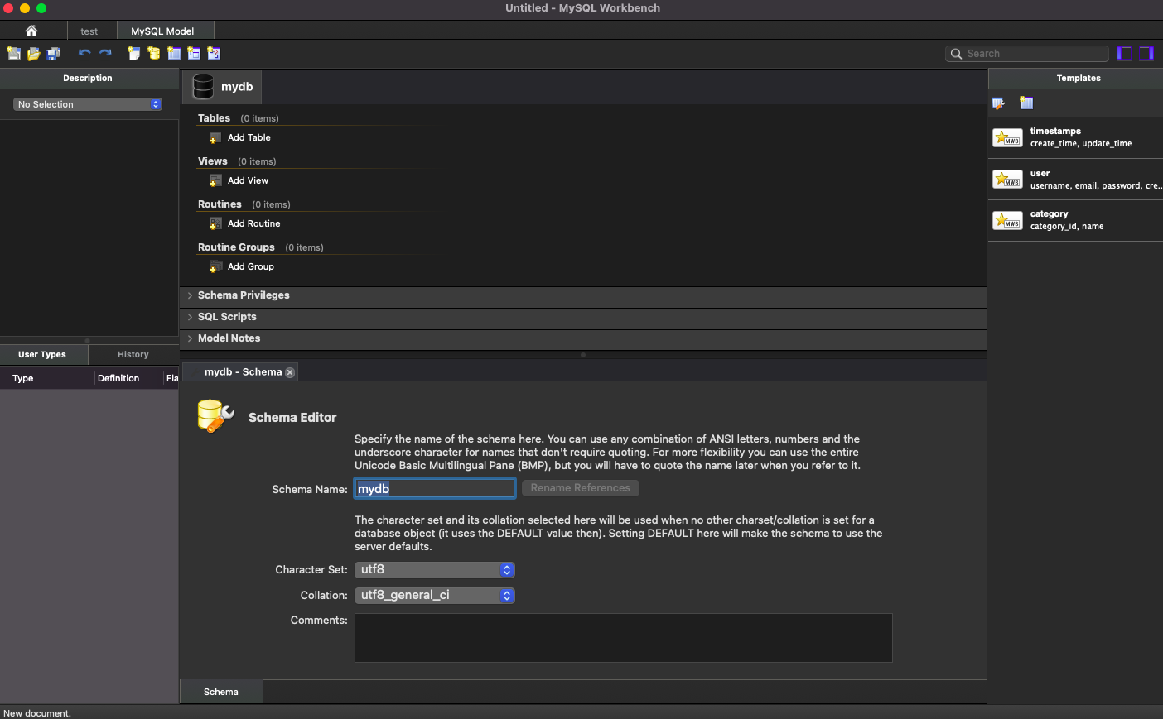
Task: Click the Undo arrow icon
Action: click(84, 53)
